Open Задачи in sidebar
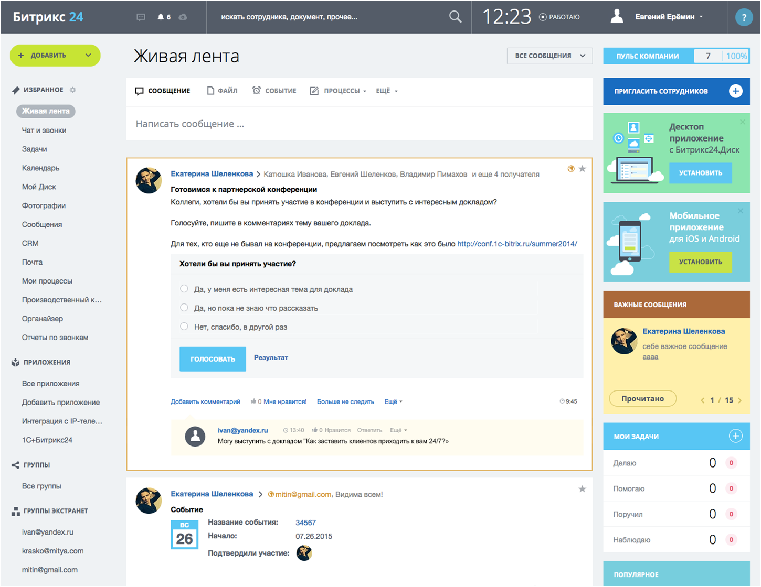 [x=35, y=149]
